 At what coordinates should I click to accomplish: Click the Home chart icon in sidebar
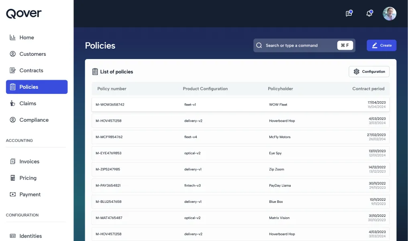[x=13, y=37]
